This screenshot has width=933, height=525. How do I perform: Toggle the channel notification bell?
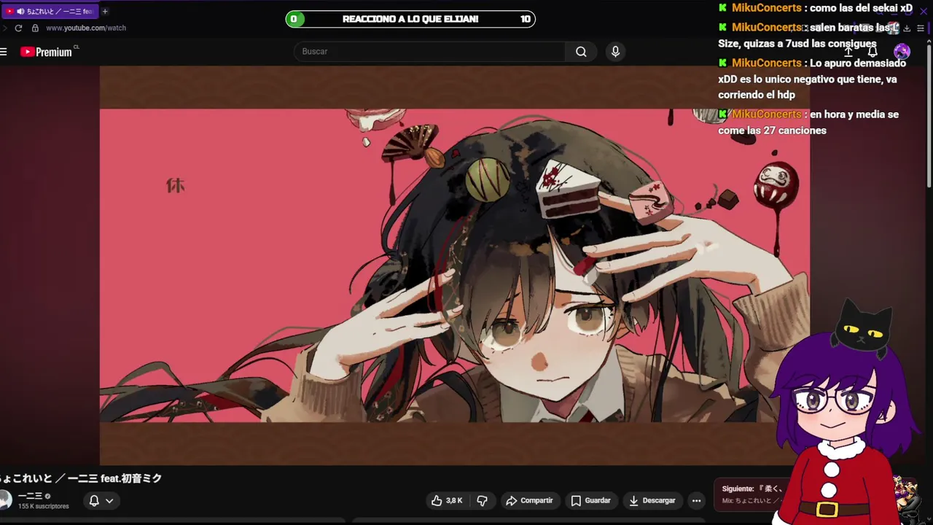94,500
